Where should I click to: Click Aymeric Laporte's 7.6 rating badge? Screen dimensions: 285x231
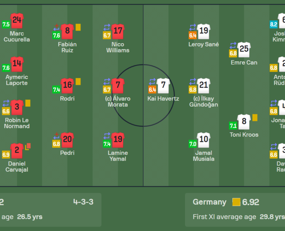[6, 68]
